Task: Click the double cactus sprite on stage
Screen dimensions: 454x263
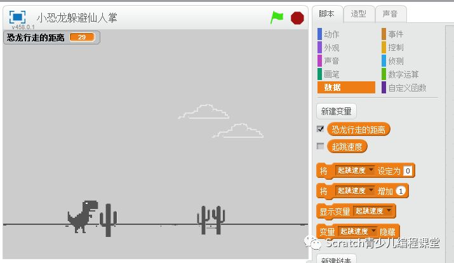Action: pyautogui.click(x=211, y=220)
